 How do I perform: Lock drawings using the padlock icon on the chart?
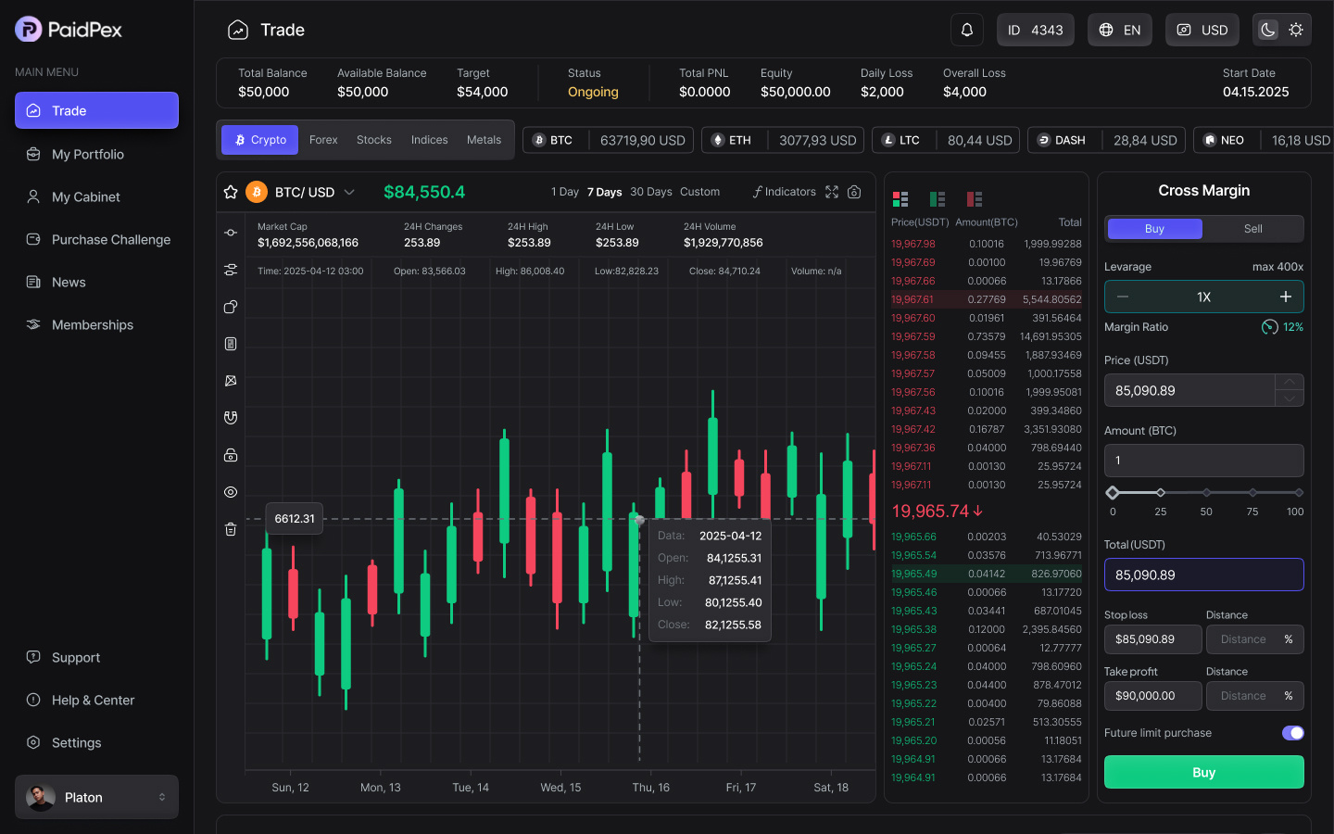[231, 455]
